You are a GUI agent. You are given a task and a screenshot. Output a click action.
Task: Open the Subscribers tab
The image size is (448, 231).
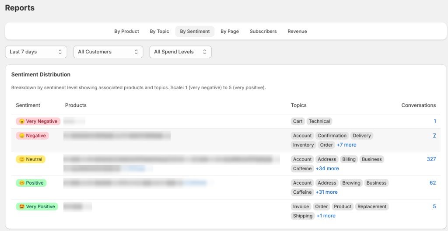click(x=263, y=31)
